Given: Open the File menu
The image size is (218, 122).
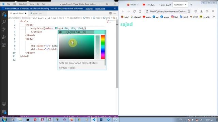Looking at the screenshot, I should click(9, 4).
